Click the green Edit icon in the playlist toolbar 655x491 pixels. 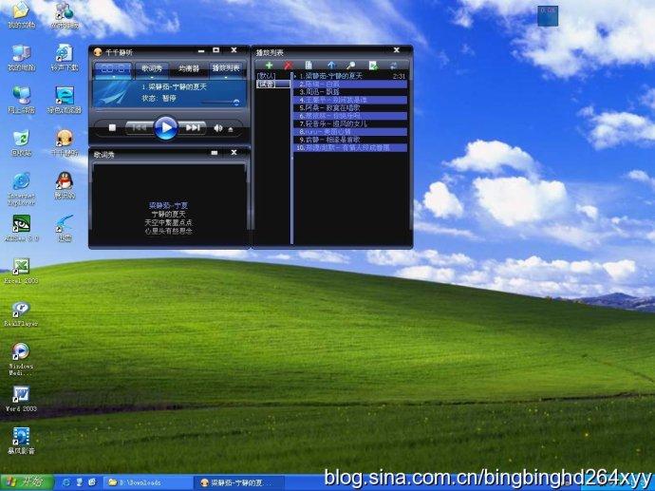373,66
